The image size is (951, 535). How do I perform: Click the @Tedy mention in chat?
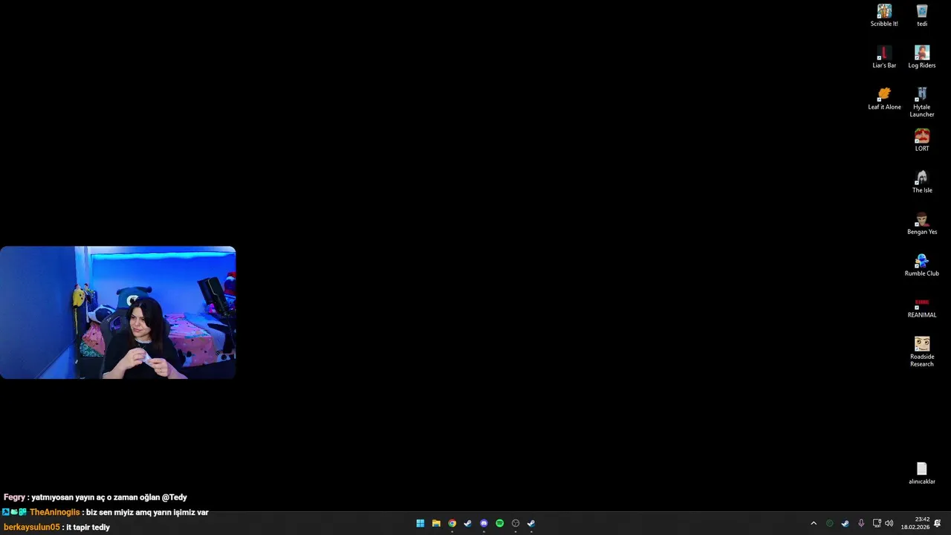click(175, 497)
